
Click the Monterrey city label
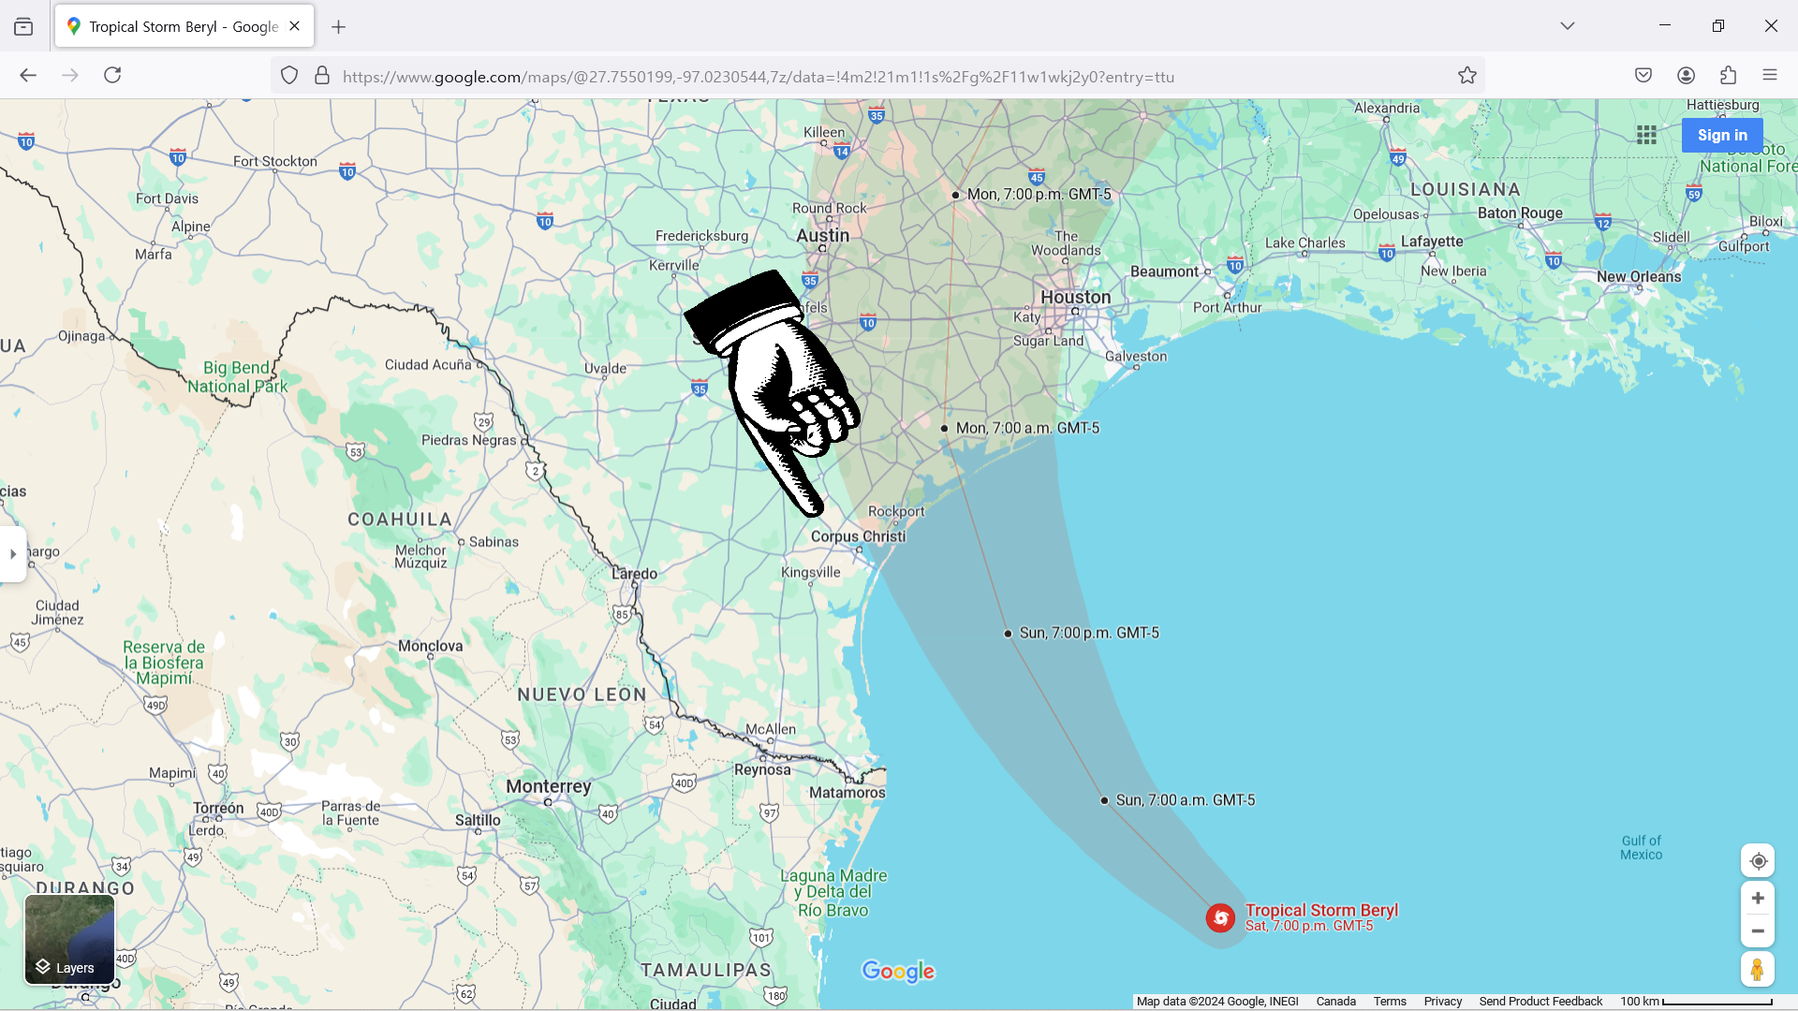[x=549, y=787]
